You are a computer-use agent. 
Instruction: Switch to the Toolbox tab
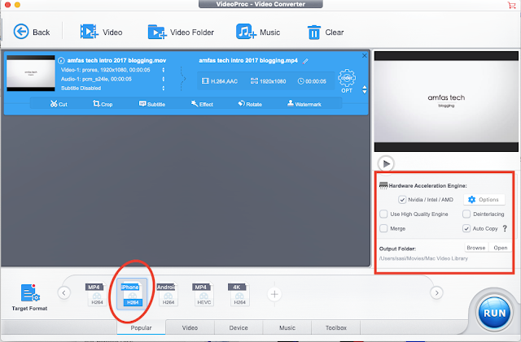coord(336,327)
